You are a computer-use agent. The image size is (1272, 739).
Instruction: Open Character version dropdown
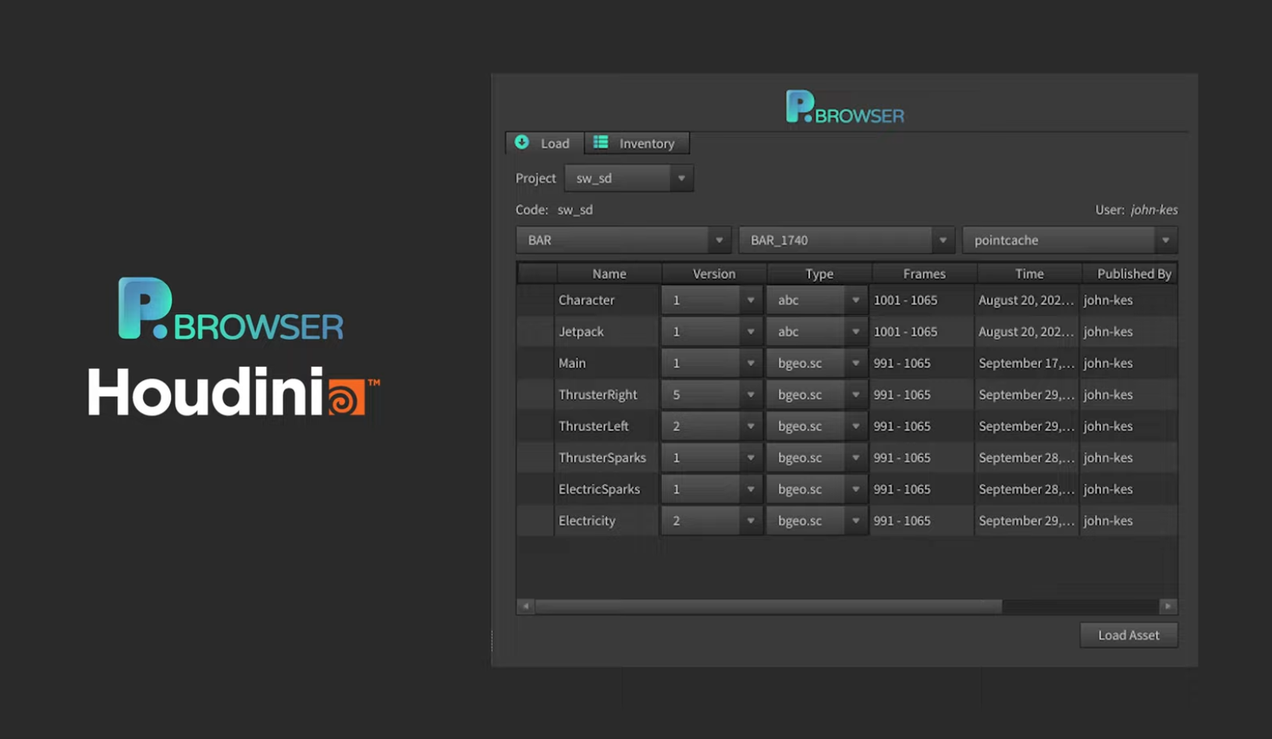coord(712,300)
